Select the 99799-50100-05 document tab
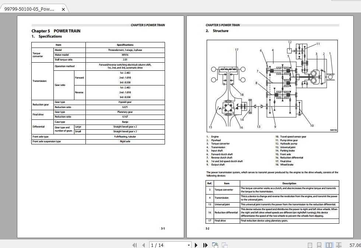The image size is (361, 248). pyautogui.click(x=29, y=9)
